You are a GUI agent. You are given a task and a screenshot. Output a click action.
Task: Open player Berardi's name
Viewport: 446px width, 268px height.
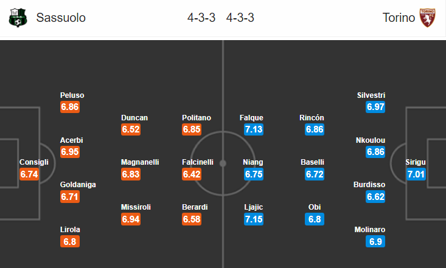tap(195, 207)
